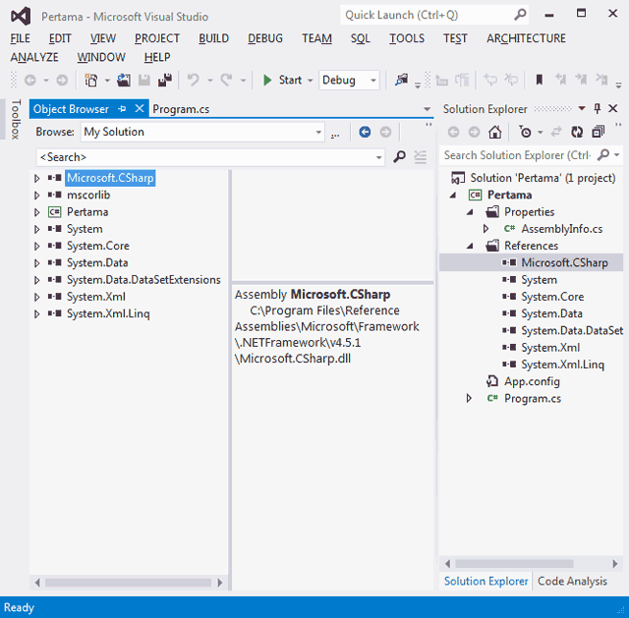Click Solution Explorer Home icon
The height and width of the screenshot is (618, 629).
(495, 132)
